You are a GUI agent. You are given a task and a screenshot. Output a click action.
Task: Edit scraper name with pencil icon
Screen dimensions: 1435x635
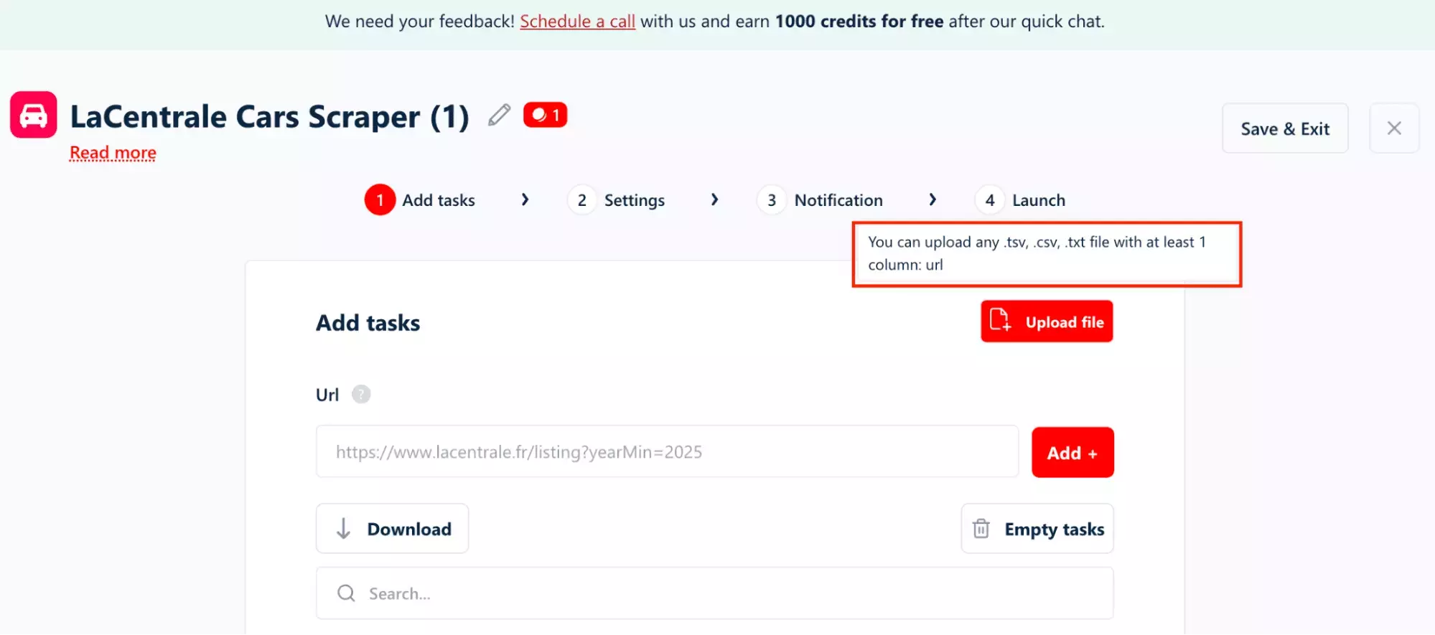499,115
